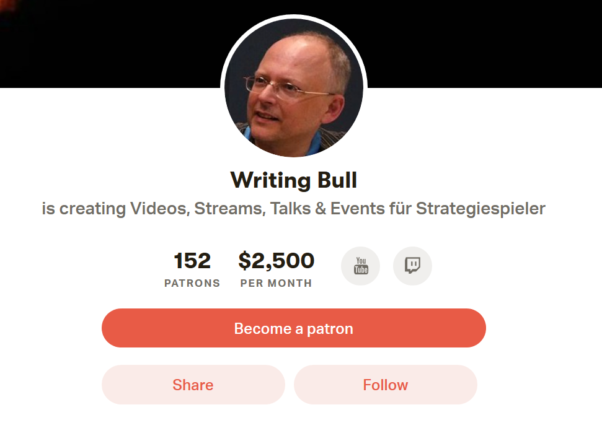Start supporting via the red patron button
Image resolution: width=602 pixels, height=428 pixels.
294,328
